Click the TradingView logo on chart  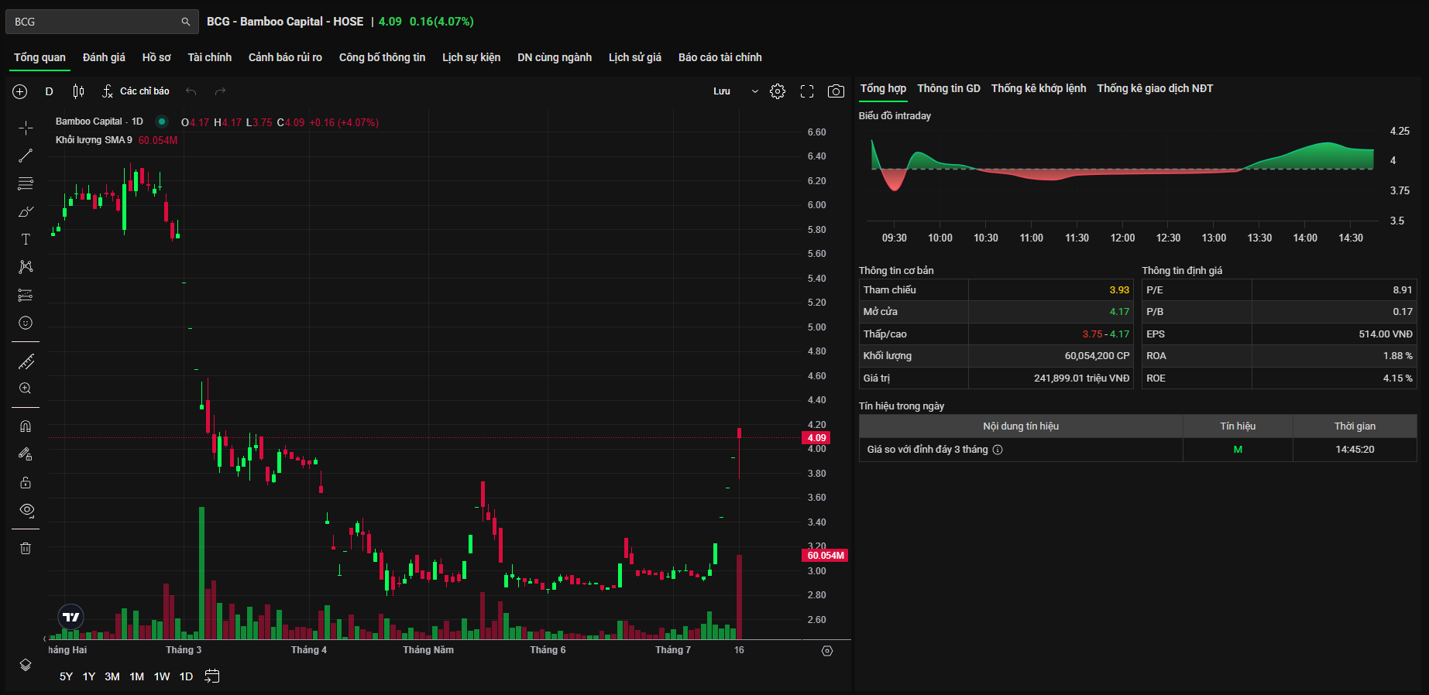[71, 617]
